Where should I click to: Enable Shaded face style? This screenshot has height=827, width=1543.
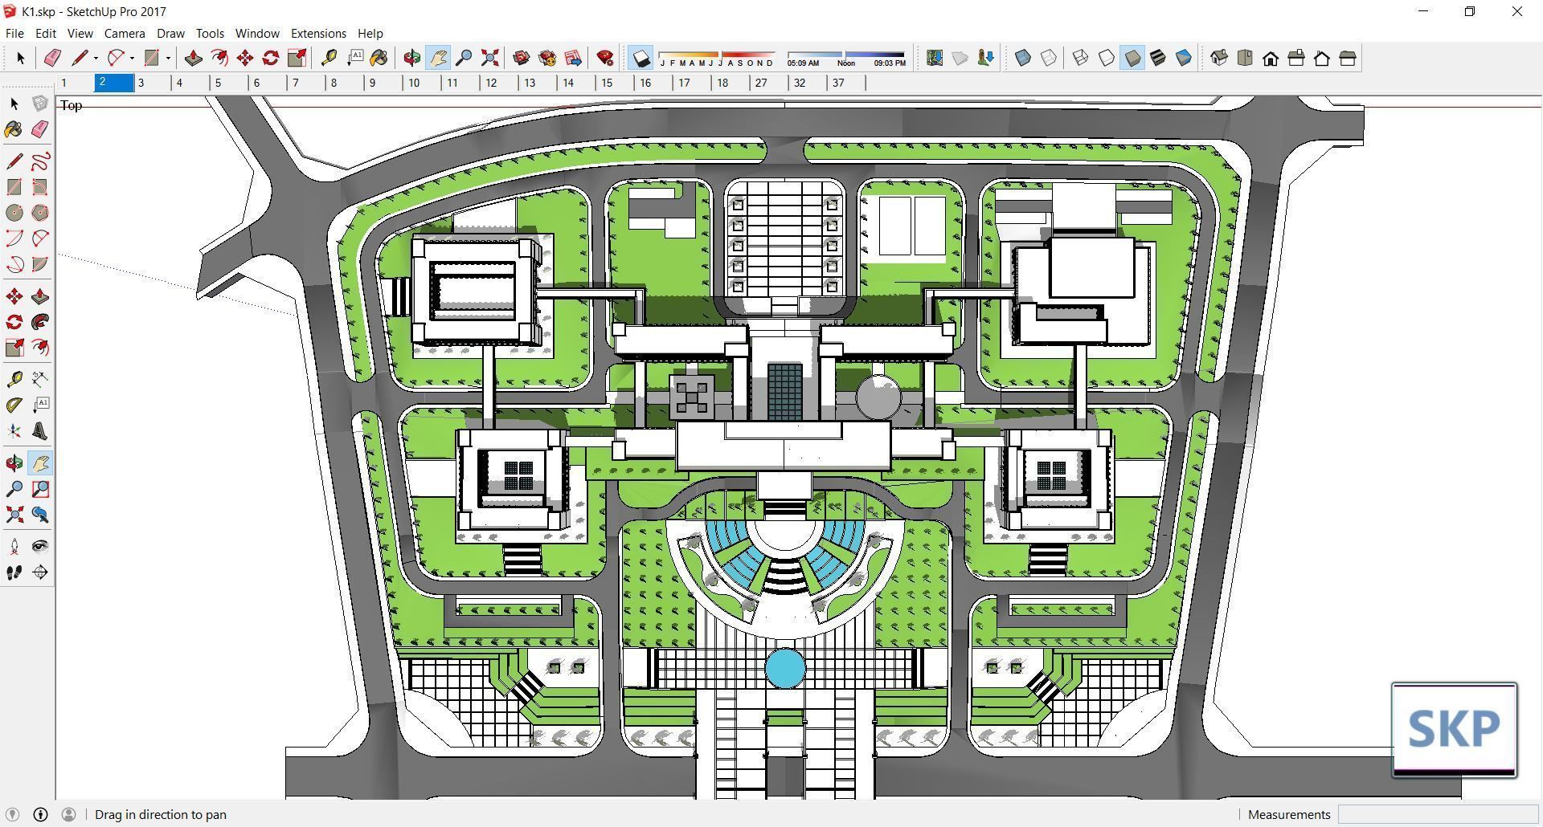pyautogui.click(x=1132, y=58)
